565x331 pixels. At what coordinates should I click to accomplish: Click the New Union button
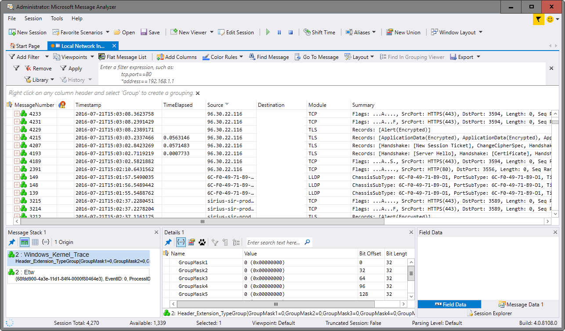(x=403, y=32)
